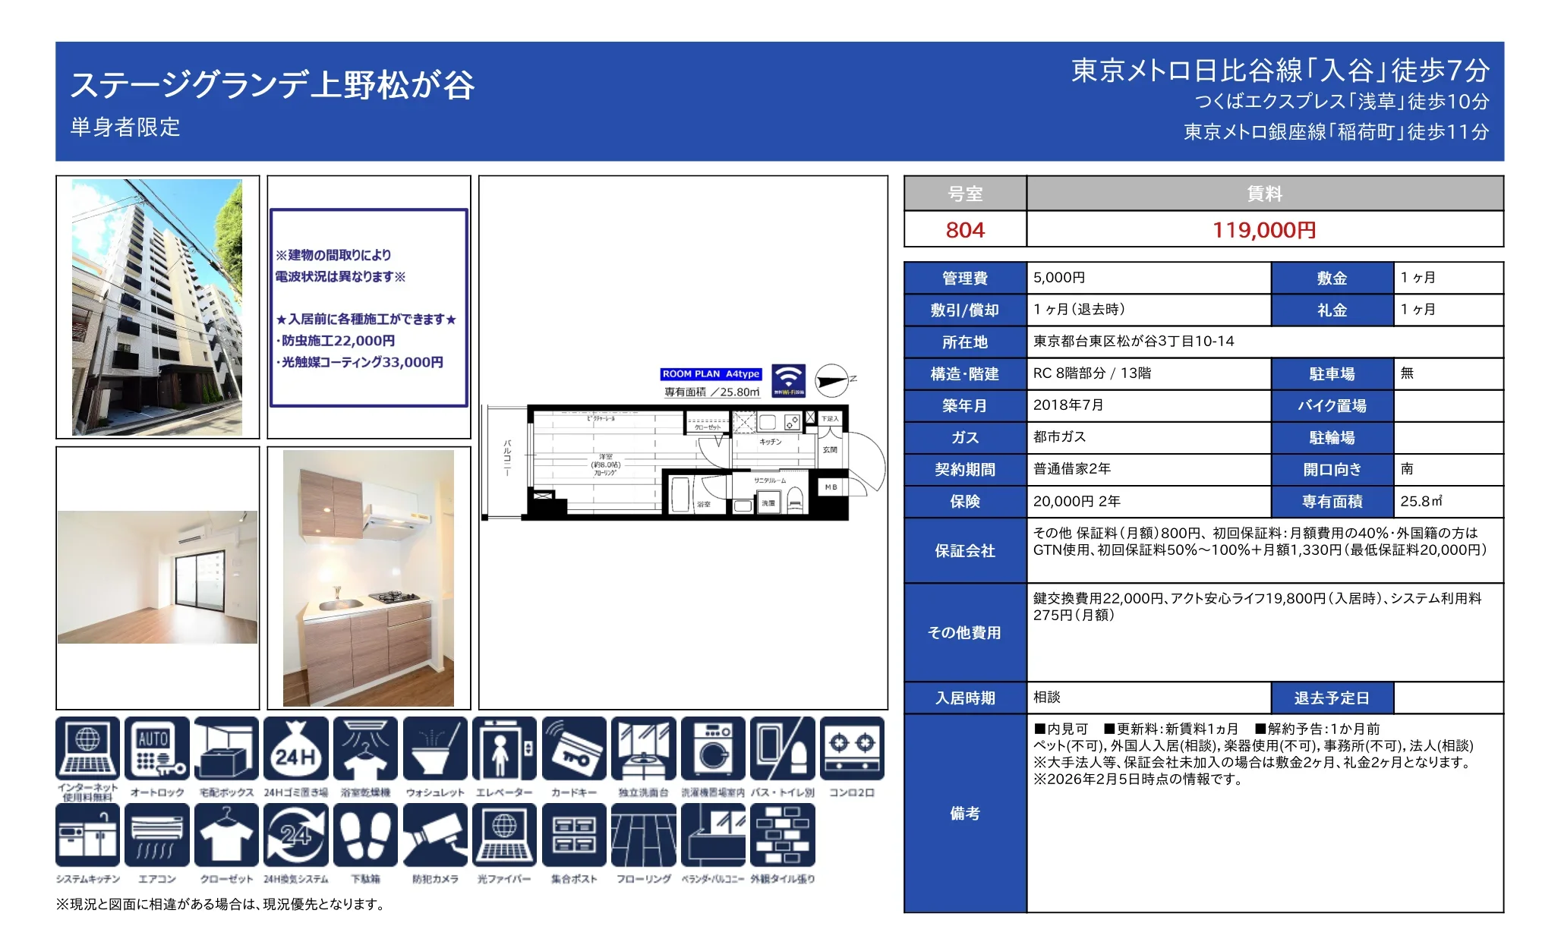Open the building exterior photo
Screen dimensions: 1561x926
(157, 307)
